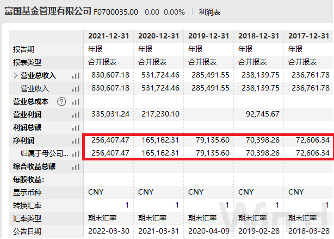The image size is (334, 239).
Task: Click the 营业收入 row label
Action: pyautogui.click(x=34, y=88)
